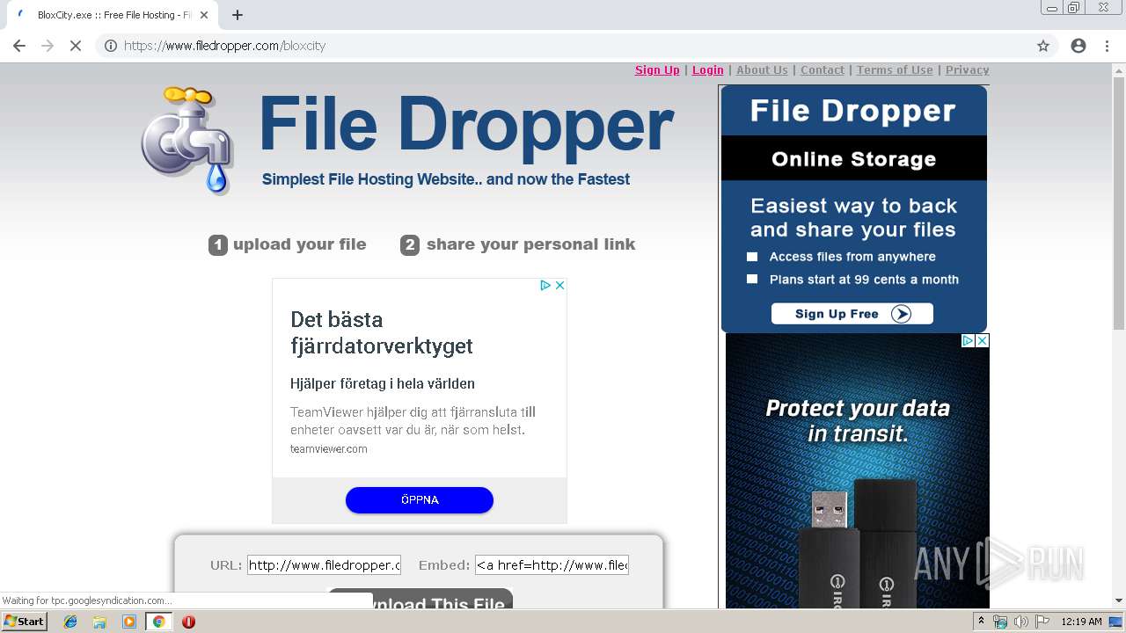
Task: Open the Login link
Action: (x=708, y=70)
